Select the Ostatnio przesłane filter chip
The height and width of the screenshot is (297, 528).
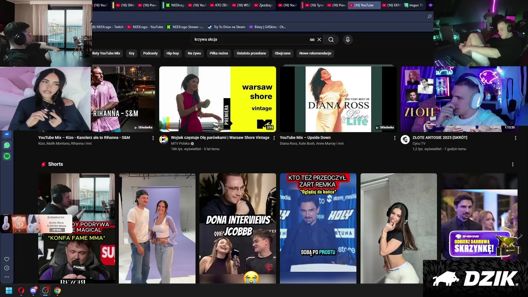pyautogui.click(x=251, y=53)
